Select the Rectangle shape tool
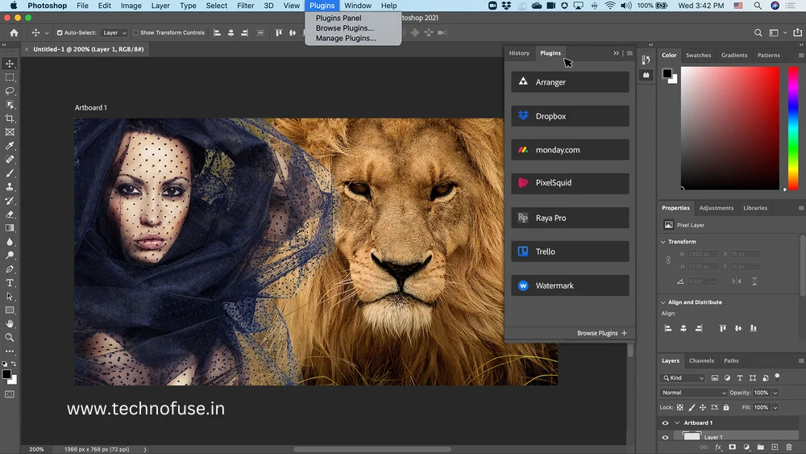Screen dimensions: 806x454 pyautogui.click(x=10, y=310)
